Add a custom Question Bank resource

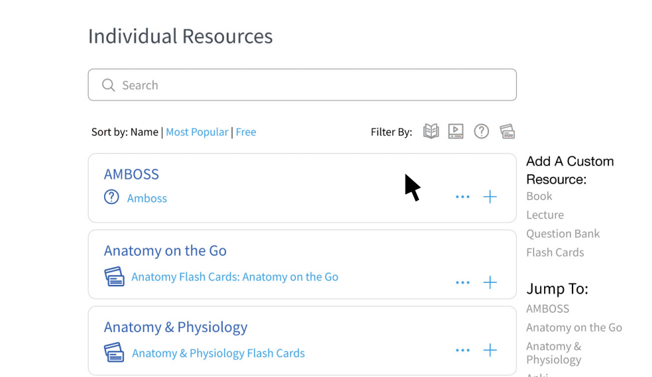563,234
